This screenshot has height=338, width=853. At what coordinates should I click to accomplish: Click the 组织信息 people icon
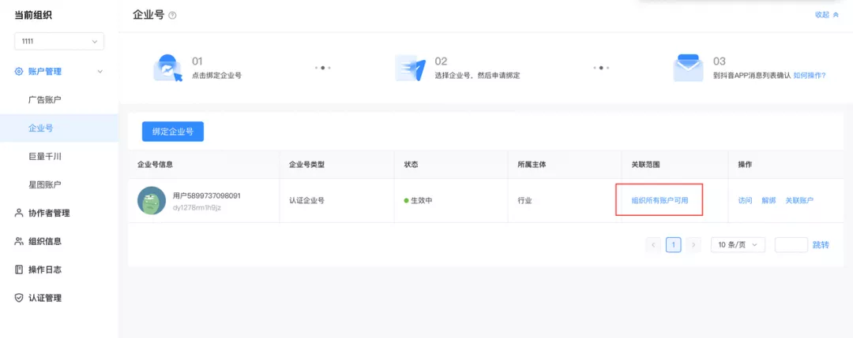pos(19,241)
